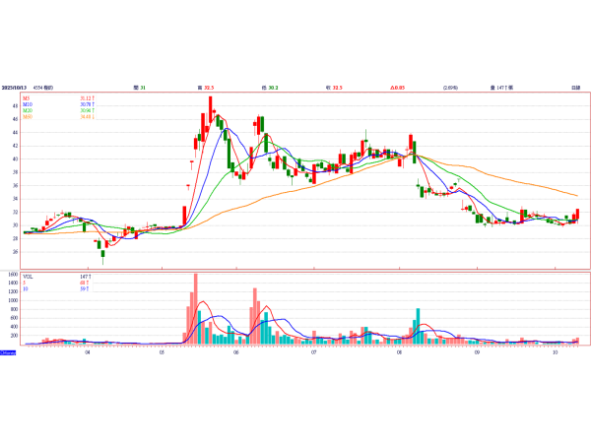591x443 pixels.
Task: Click the 10-day volume average label
Action: pos(25,288)
